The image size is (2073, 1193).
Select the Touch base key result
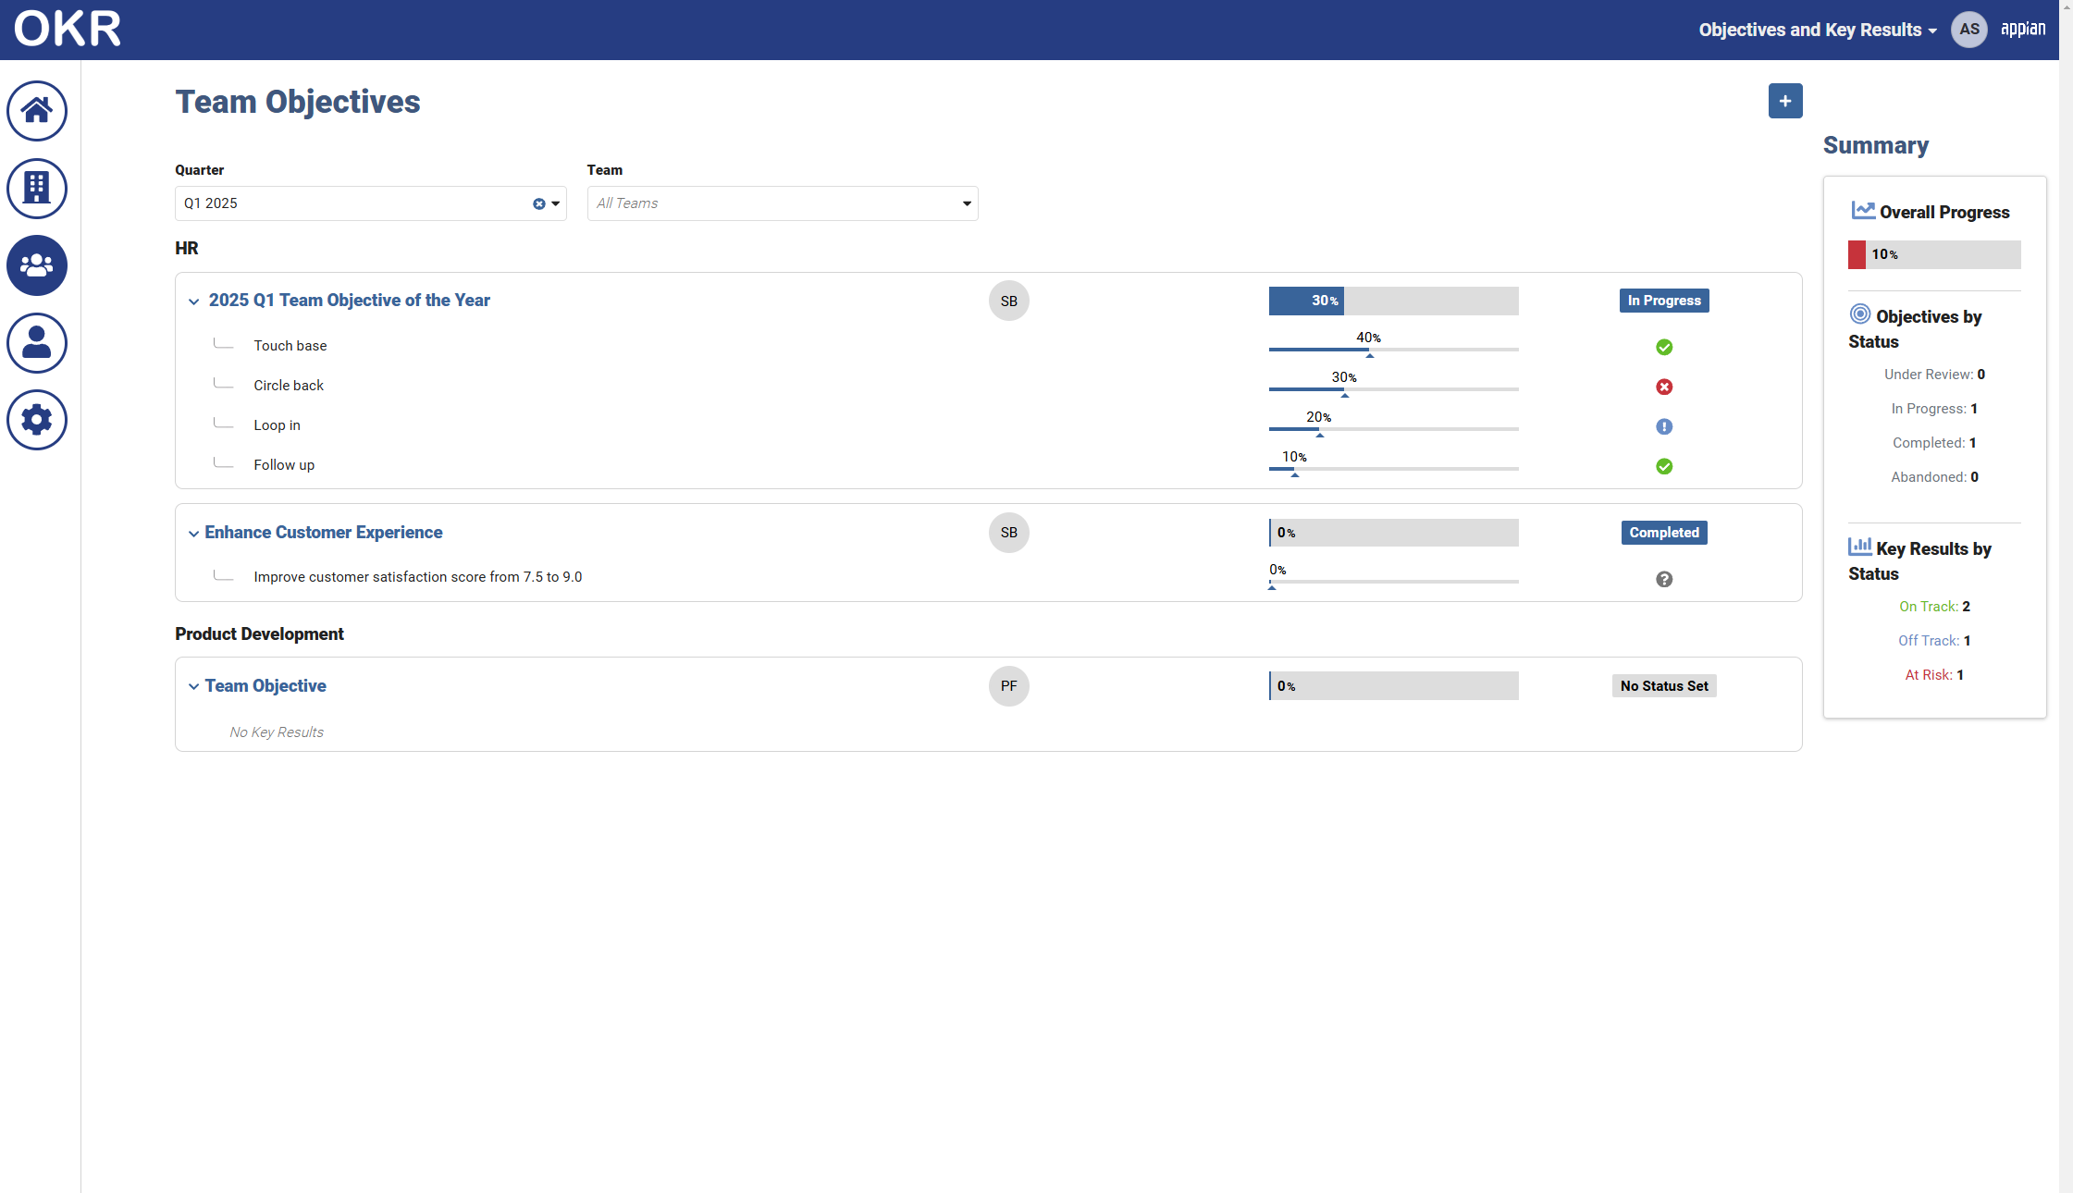(x=290, y=346)
